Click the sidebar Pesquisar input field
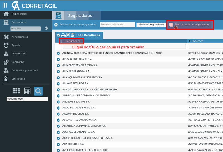223x152 pixels. click(x=25, y=28)
